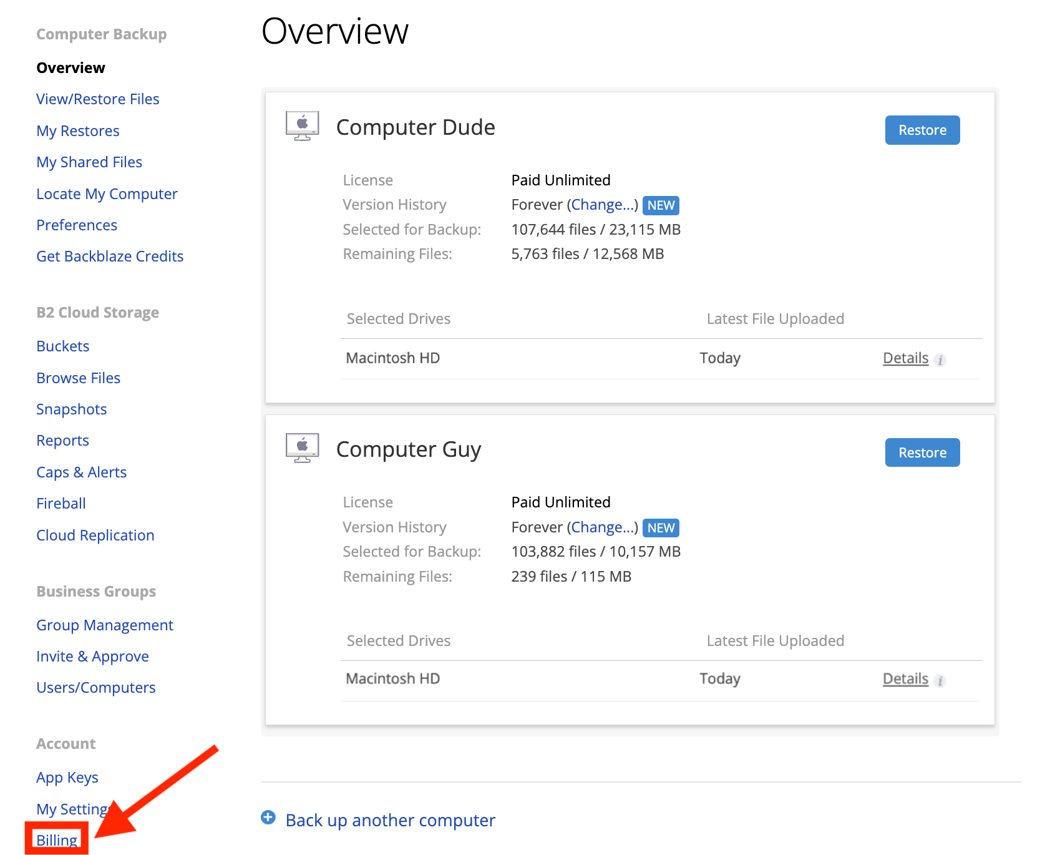Open View/Restore Files page
Viewport: 1050px width, 855px height.
[98, 99]
